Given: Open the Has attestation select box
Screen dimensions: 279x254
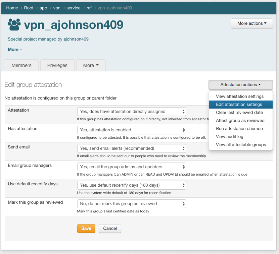Looking at the screenshot, I should [132, 130].
